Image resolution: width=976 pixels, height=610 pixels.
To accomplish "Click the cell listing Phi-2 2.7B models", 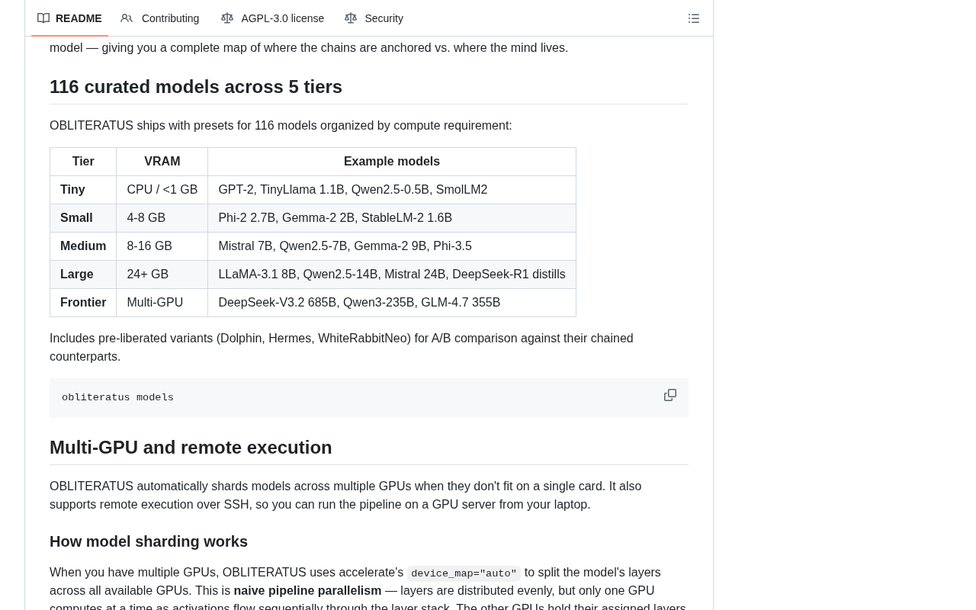I will (x=392, y=218).
